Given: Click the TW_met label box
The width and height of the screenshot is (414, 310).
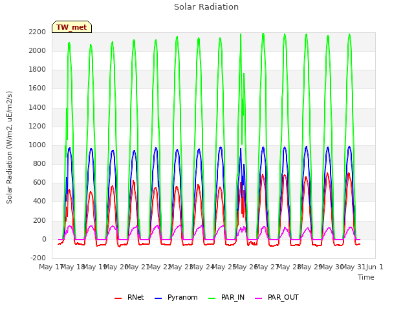Looking at the screenshot, I should click(72, 27).
